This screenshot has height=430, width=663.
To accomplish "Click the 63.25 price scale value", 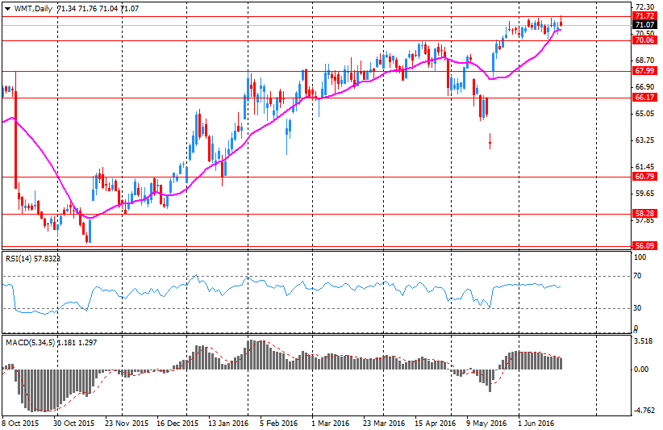I will (x=644, y=140).
